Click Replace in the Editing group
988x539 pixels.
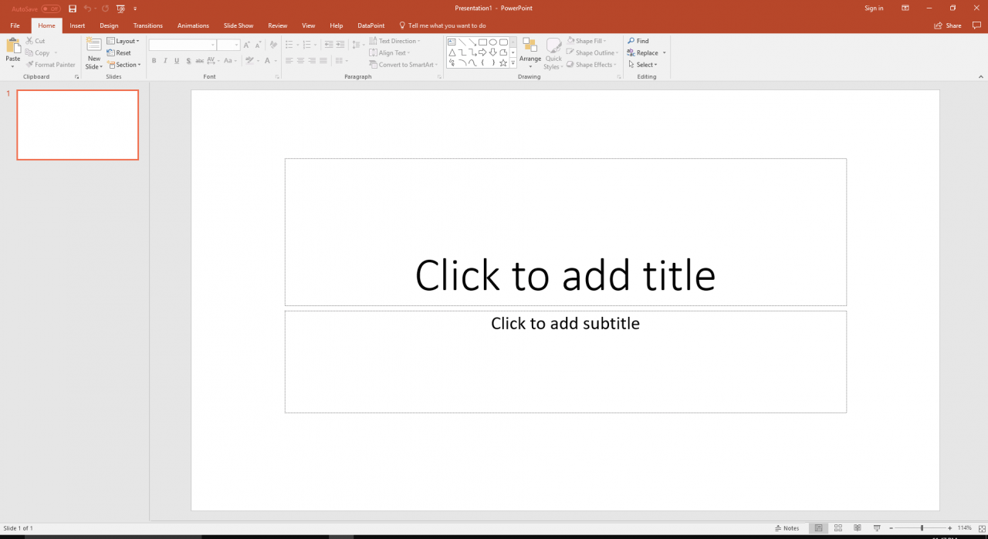[645, 52]
